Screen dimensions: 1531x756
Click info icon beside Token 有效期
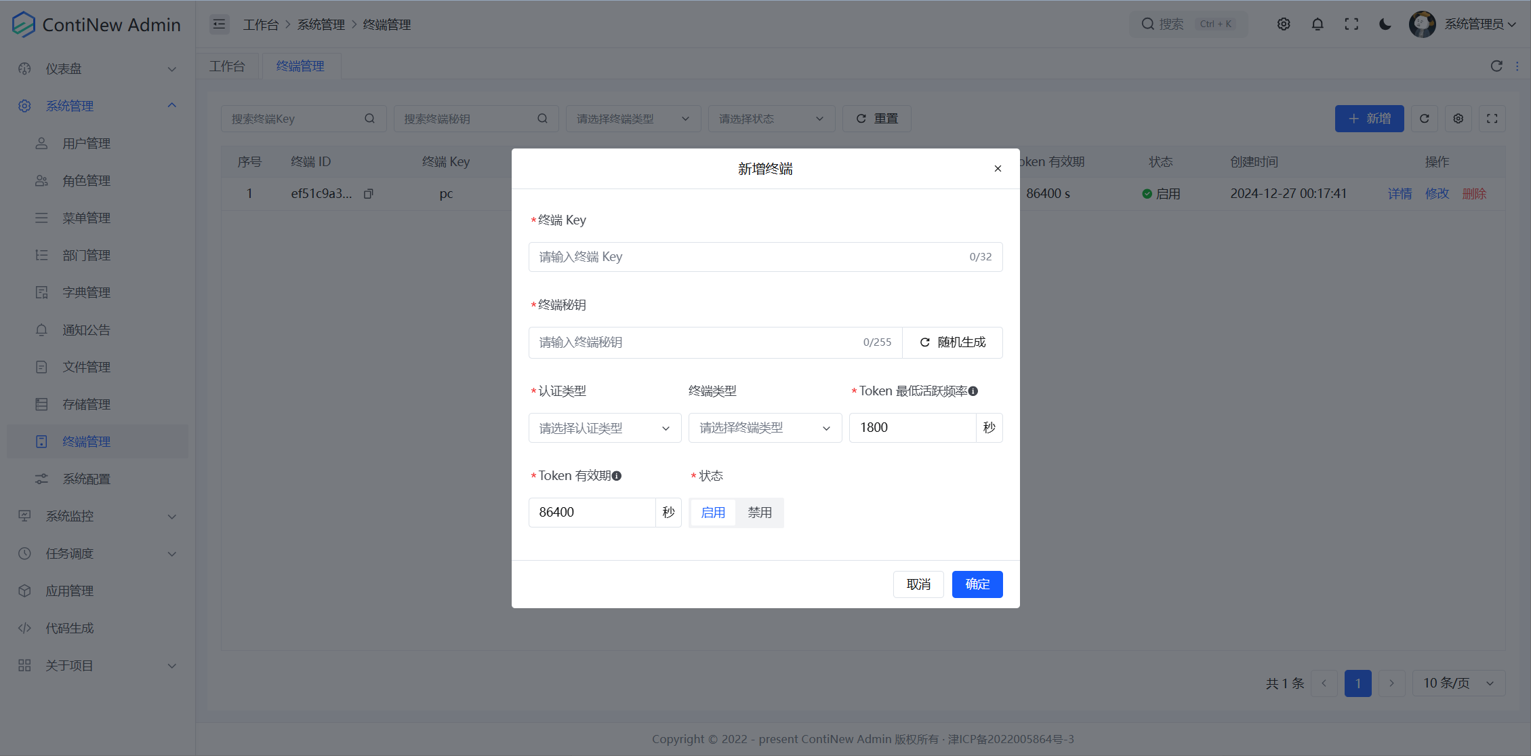coord(617,476)
